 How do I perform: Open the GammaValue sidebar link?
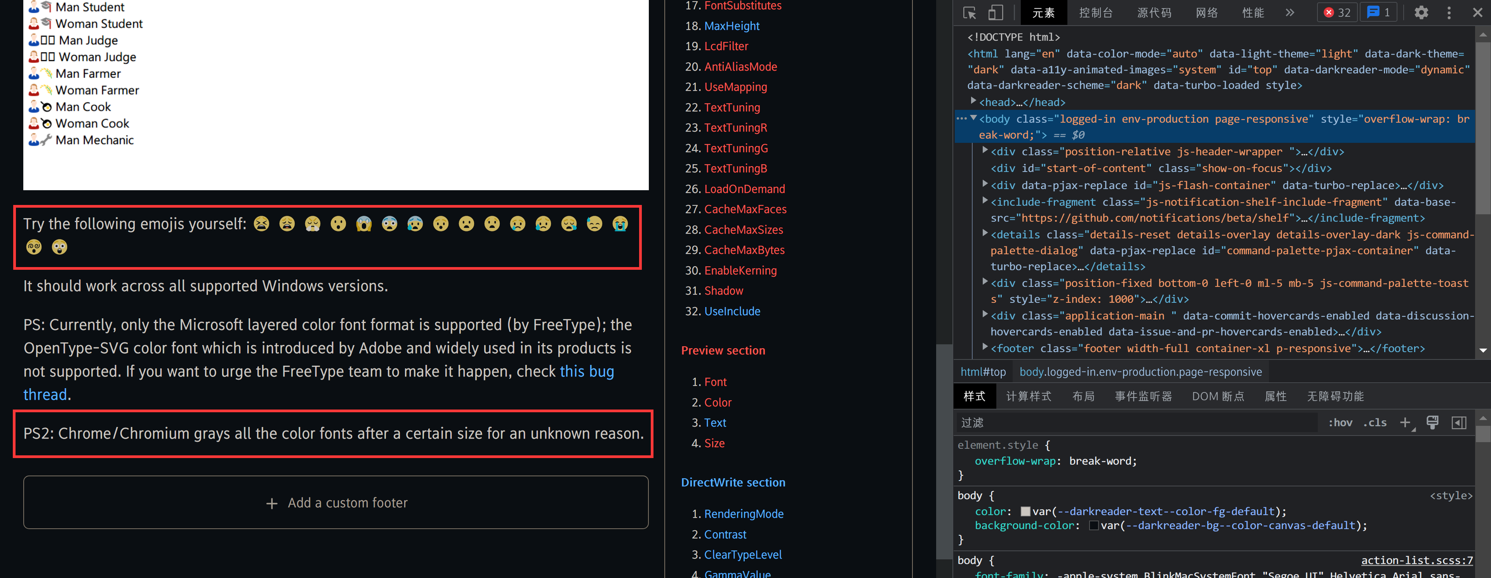(737, 573)
